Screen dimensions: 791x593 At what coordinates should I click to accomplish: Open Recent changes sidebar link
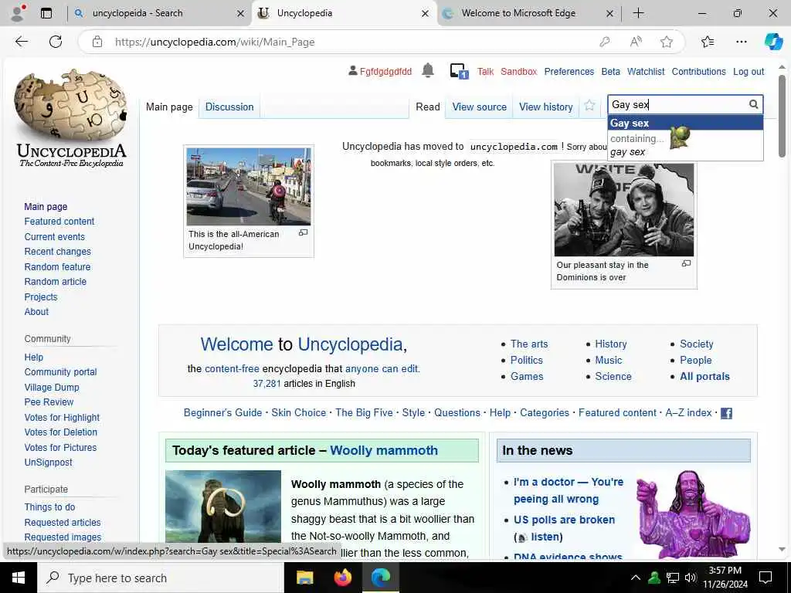pyautogui.click(x=57, y=251)
